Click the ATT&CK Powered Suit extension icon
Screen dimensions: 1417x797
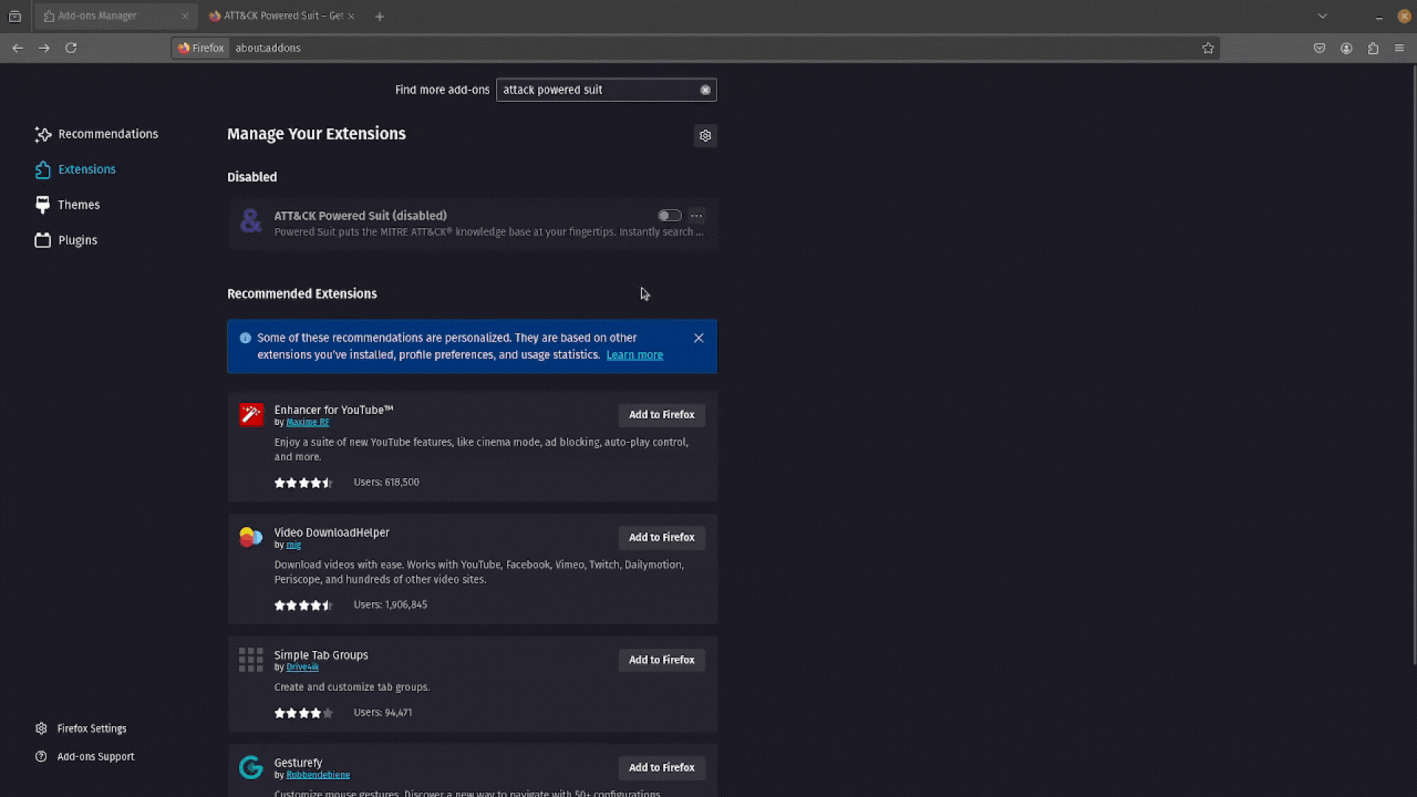[x=252, y=222]
